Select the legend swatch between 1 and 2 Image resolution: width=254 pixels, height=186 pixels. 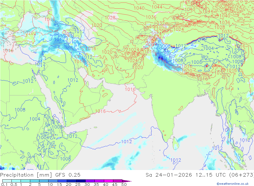(x=25, y=181)
